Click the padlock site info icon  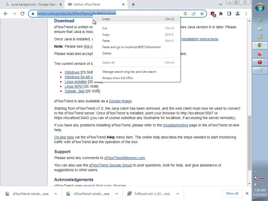(x=33, y=14)
